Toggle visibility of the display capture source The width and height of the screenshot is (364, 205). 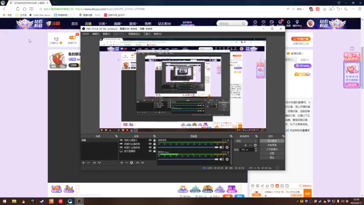click(150, 151)
